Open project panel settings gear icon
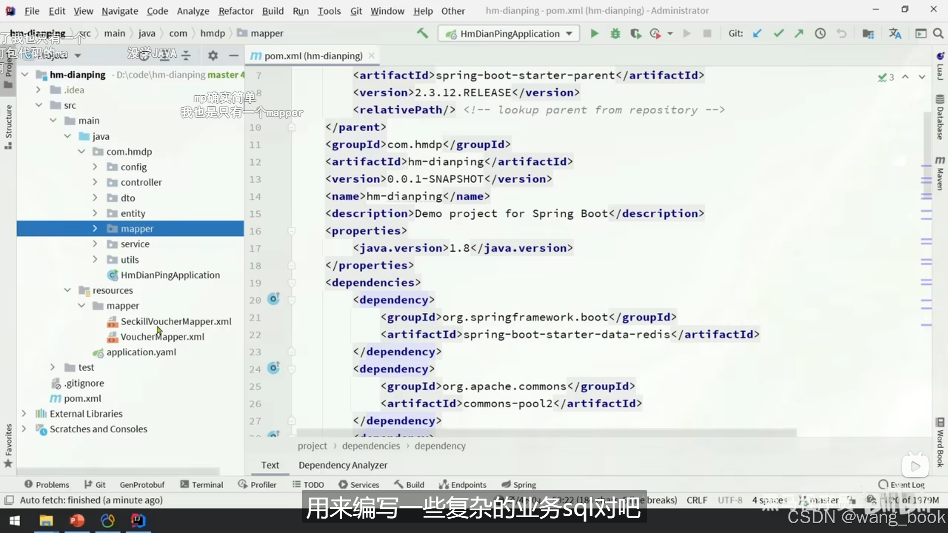This screenshot has height=533, width=948. click(213, 55)
